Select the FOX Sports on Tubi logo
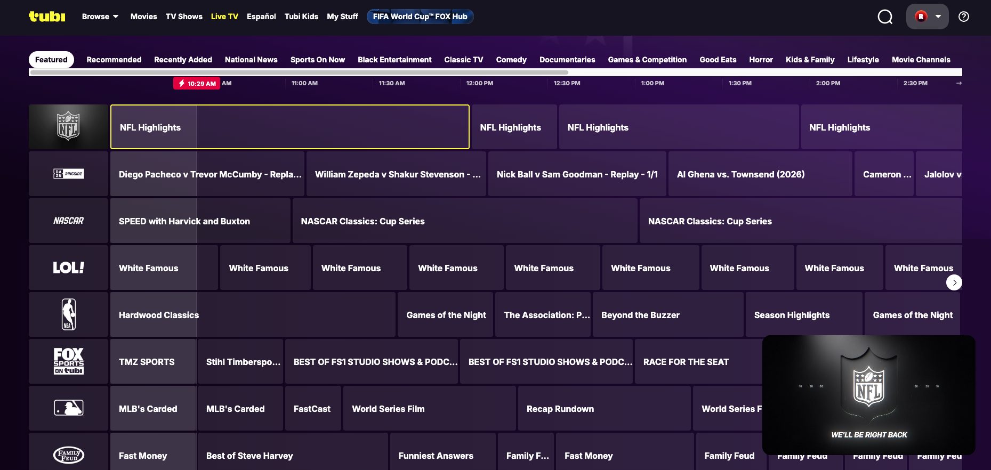 pyautogui.click(x=68, y=361)
